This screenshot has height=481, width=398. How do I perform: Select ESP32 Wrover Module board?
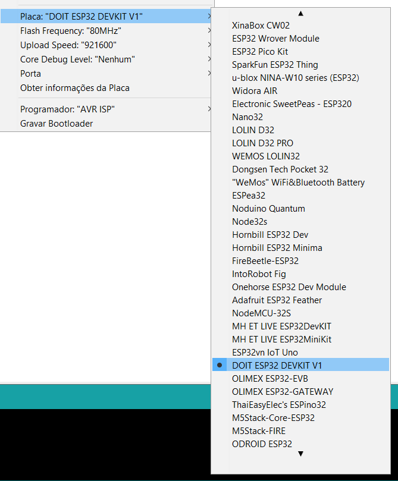click(300, 39)
